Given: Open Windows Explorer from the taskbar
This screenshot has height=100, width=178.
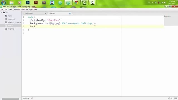Looking at the screenshot, I should [x=11, y=2].
